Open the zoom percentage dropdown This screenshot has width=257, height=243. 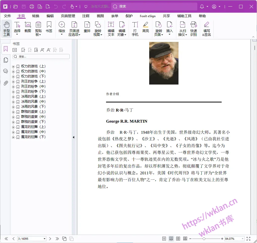pyautogui.click(x=243, y=239)
